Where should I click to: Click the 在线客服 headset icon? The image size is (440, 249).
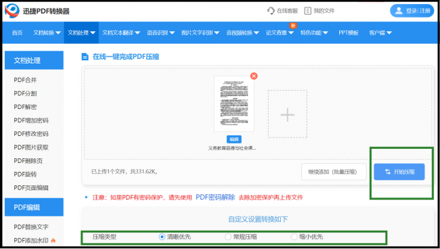(271, 11)
